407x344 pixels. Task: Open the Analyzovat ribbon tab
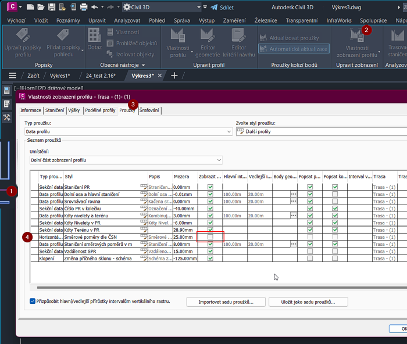click(127, 20)
